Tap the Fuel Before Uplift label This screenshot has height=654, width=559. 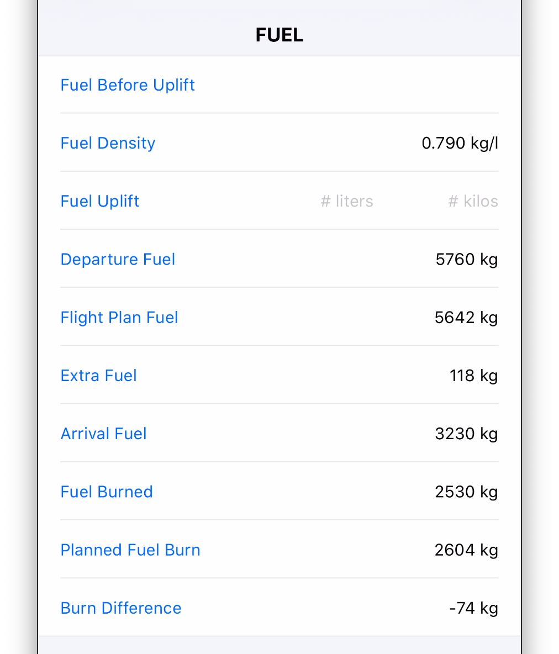(128, 85)
